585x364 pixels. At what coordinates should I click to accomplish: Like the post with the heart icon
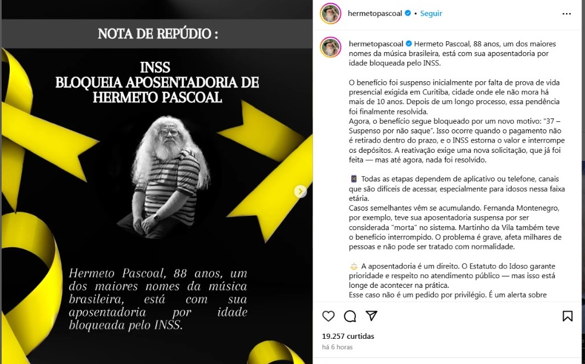[x=328, y=316]
